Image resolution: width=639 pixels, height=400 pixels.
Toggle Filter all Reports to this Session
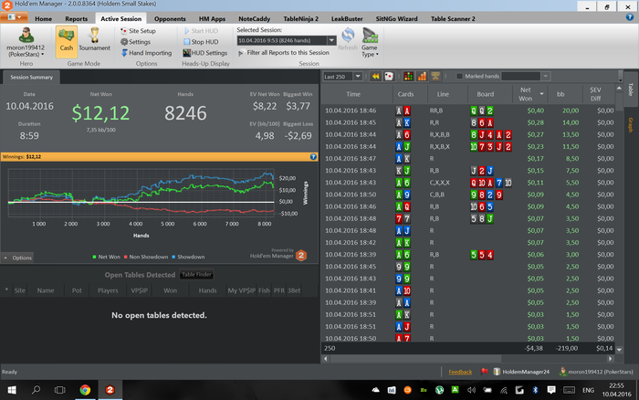284,53
